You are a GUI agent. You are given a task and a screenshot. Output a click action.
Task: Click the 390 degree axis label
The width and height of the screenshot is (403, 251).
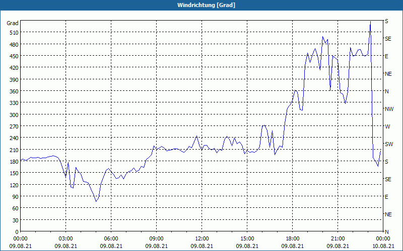pyautogui.click(x=15, y=80)
